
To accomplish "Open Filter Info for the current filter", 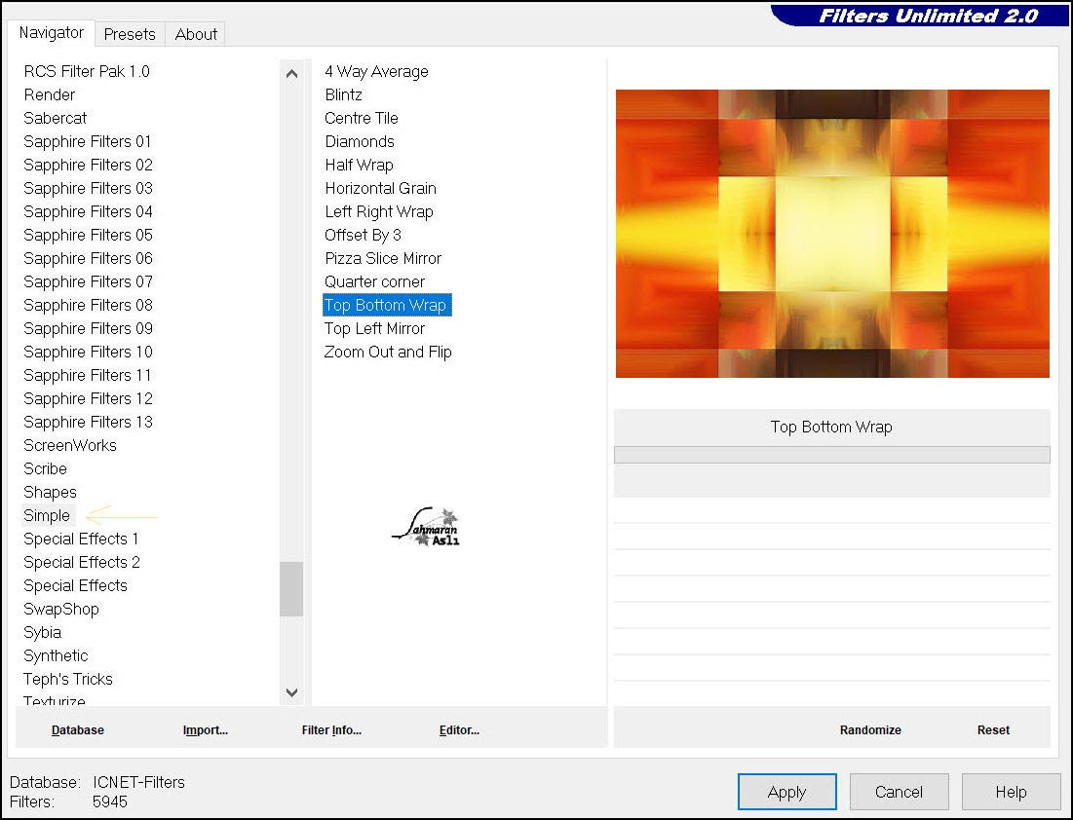I will 331,729.
